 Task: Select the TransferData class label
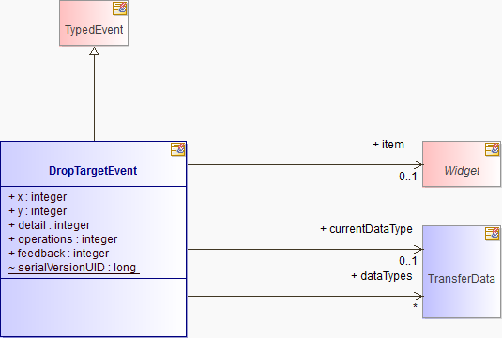(462, 279)
